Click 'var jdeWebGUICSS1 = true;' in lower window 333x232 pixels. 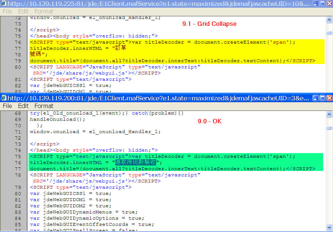70,193
